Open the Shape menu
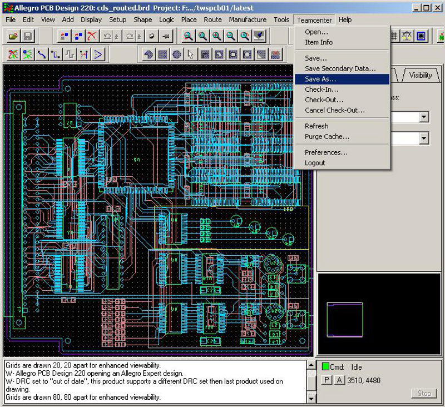This screenshot has width=445, height=407. pos(143,20)
